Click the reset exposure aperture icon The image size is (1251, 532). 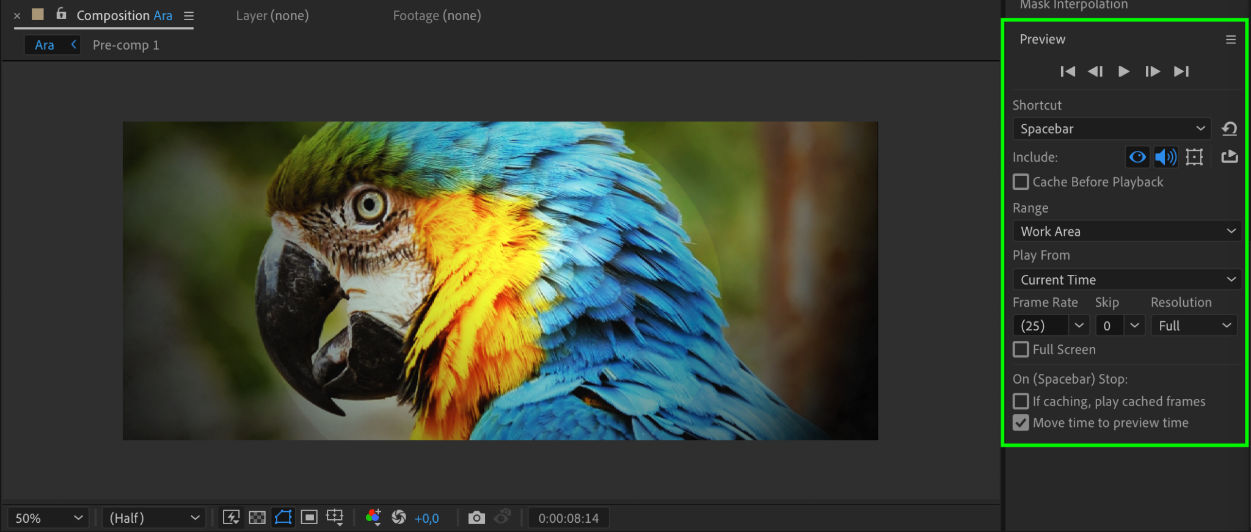tap(399, 518)
